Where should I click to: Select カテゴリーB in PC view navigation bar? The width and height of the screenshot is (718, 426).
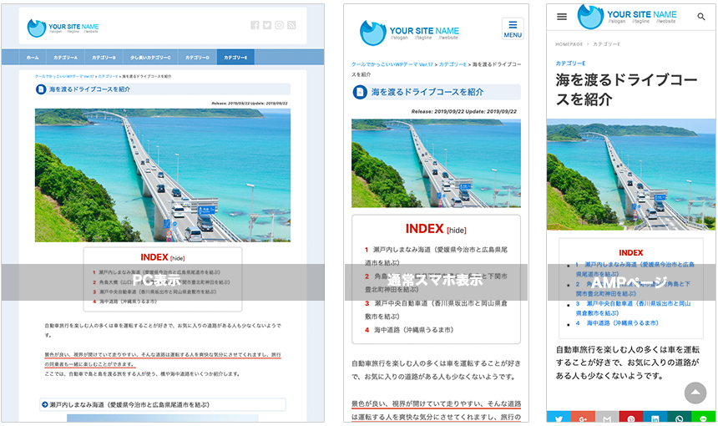click(104, 58)
